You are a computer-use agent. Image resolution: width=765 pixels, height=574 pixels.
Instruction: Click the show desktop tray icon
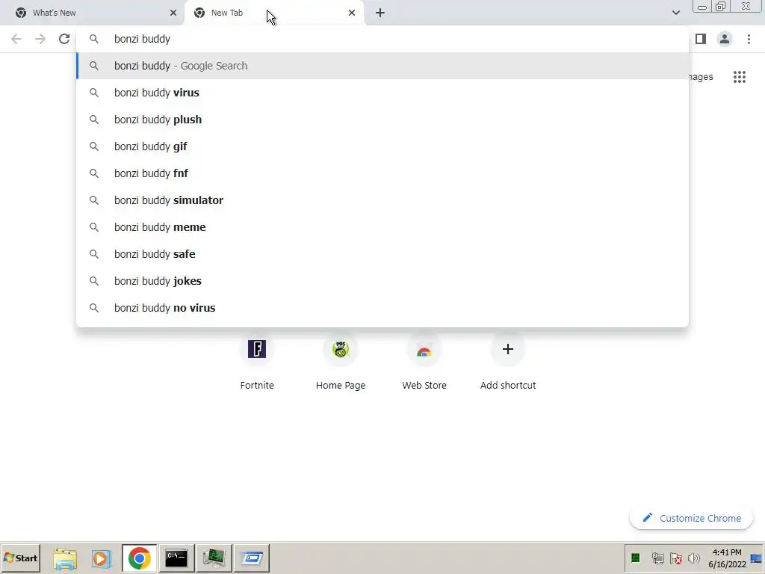[x=756, y=558]
